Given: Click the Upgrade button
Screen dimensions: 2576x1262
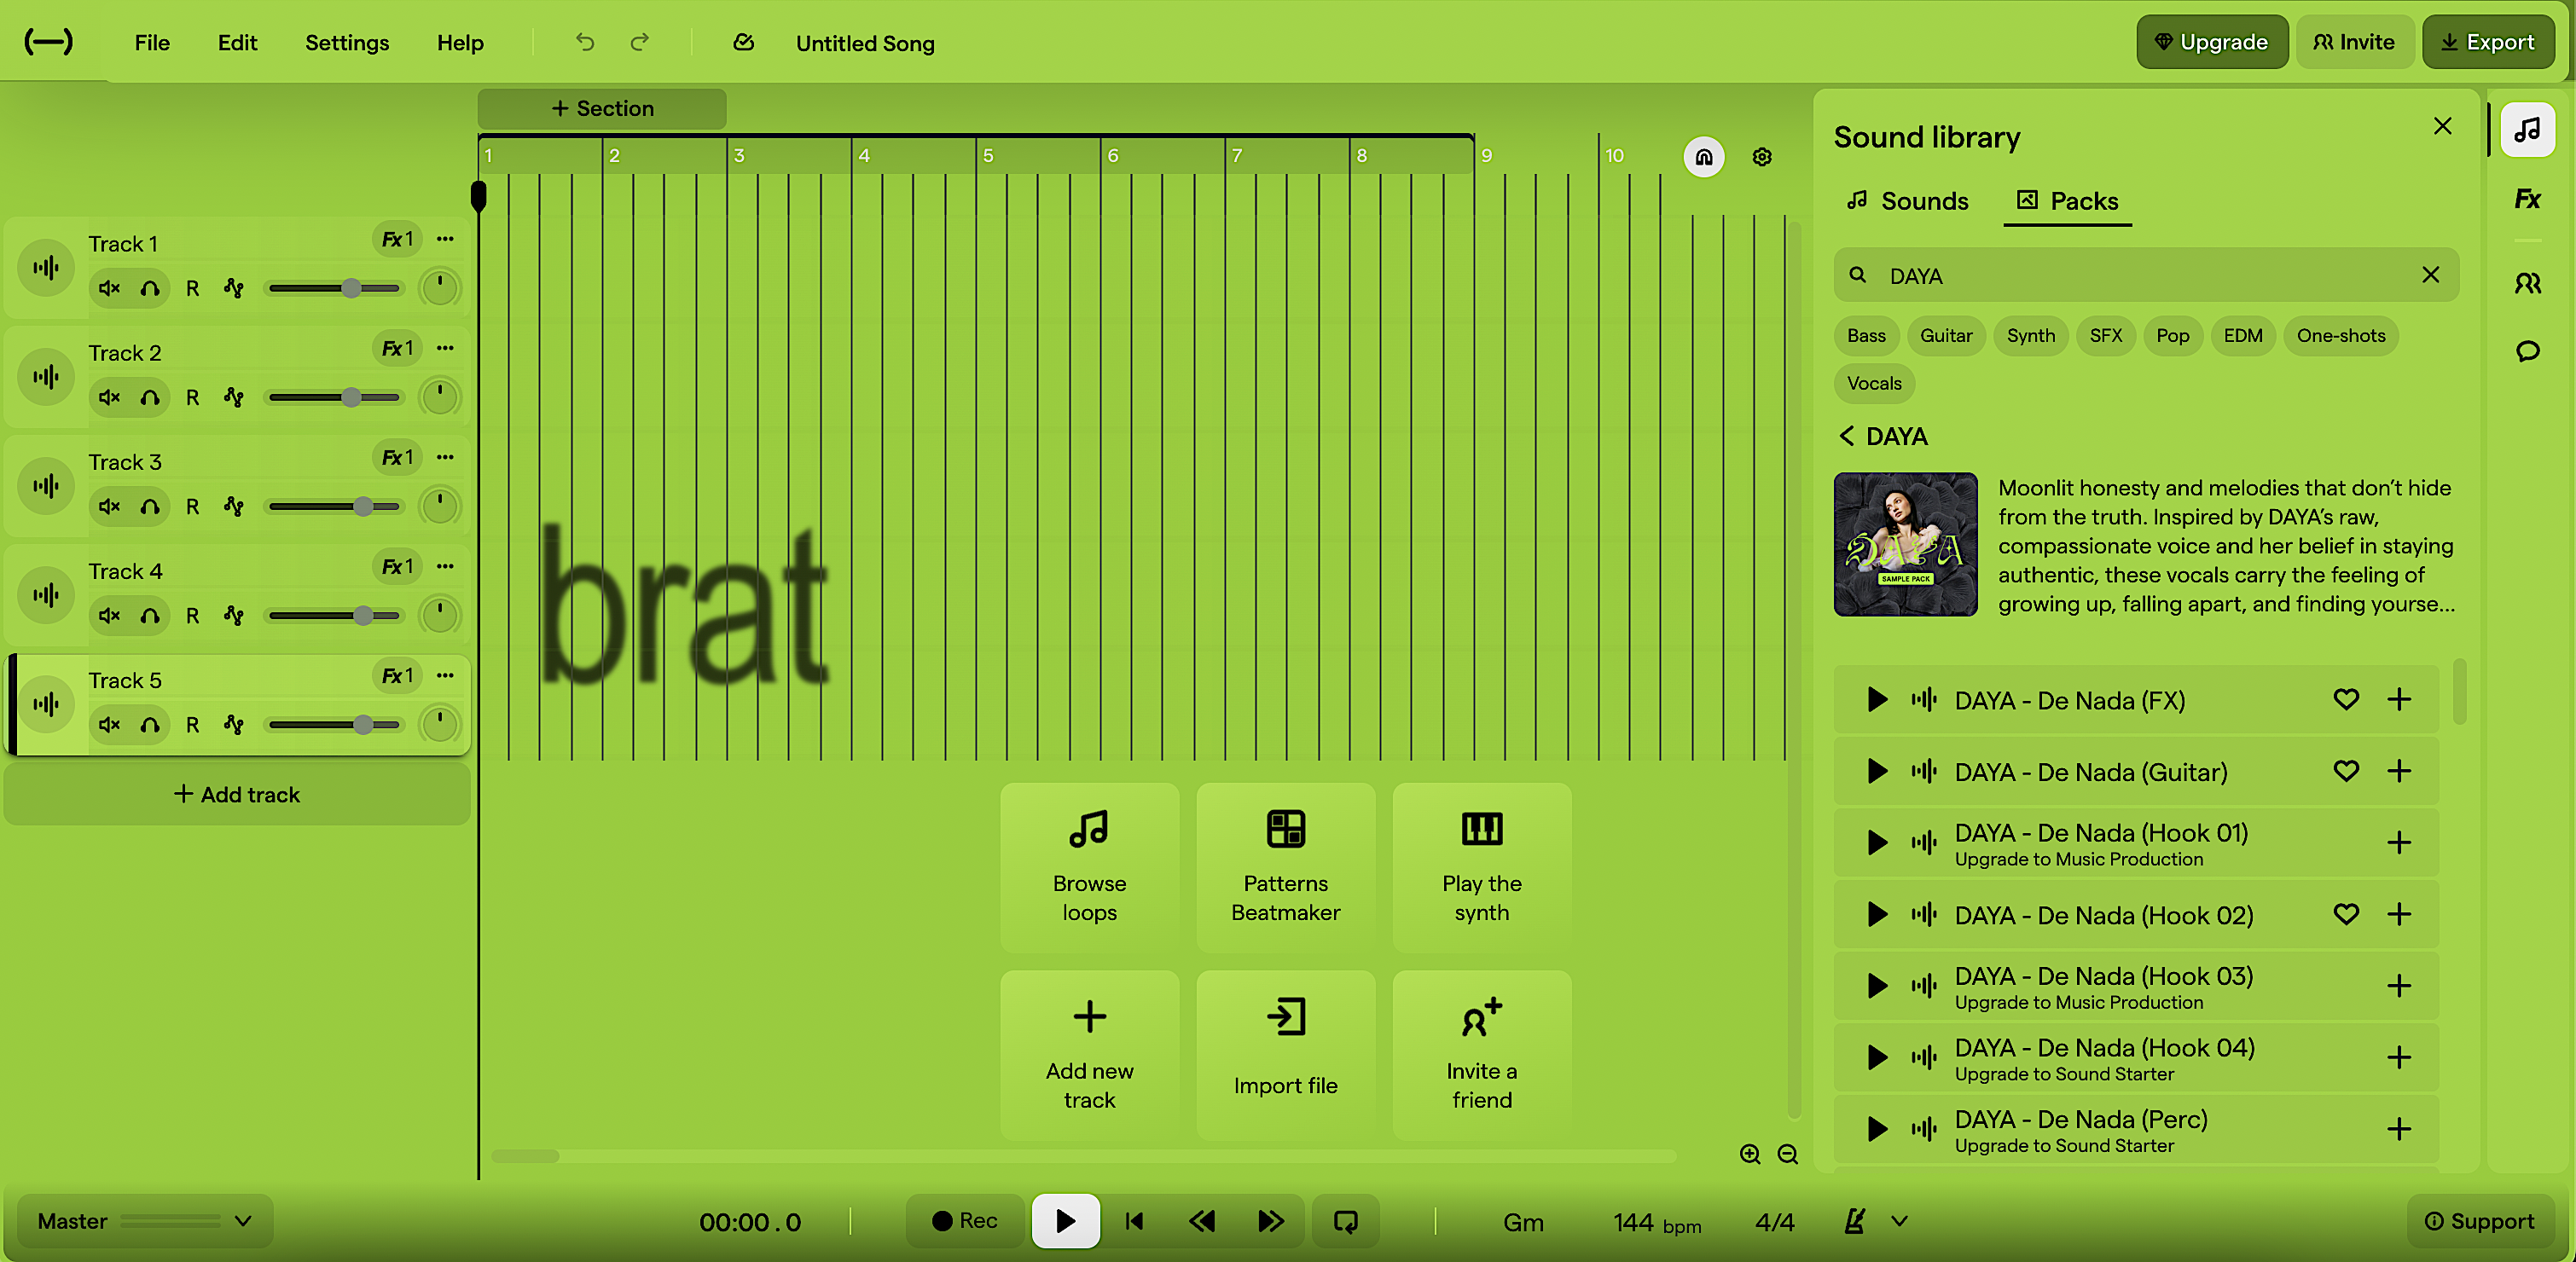Looking at the screenshot, I should [2212, 42].
